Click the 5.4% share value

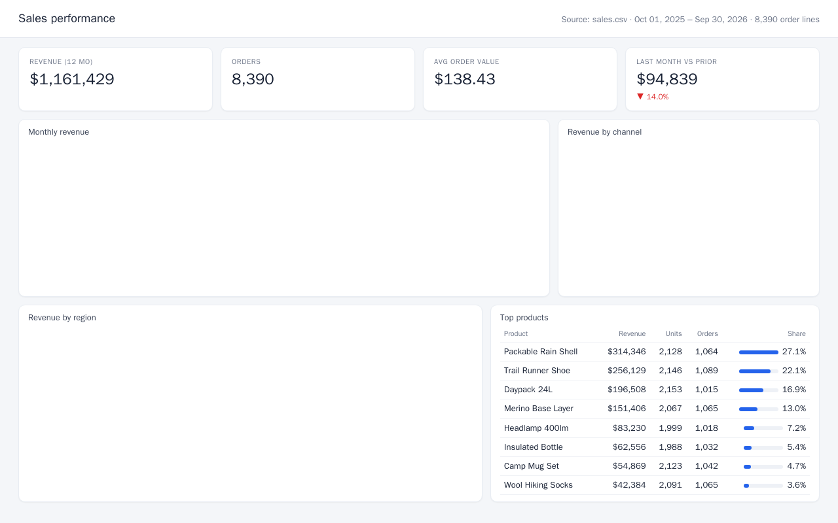click(x=796, y=447)
